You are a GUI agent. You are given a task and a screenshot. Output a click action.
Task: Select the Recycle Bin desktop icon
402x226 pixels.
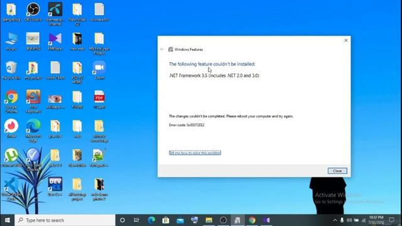11,70
